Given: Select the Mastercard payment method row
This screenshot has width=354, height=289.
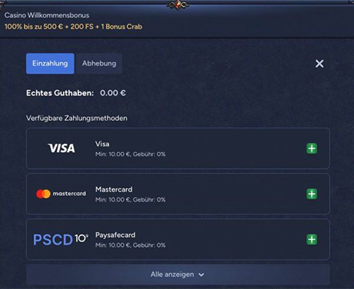Looking at the screenshot, I should pyautogui.click(x=178, y=194).
